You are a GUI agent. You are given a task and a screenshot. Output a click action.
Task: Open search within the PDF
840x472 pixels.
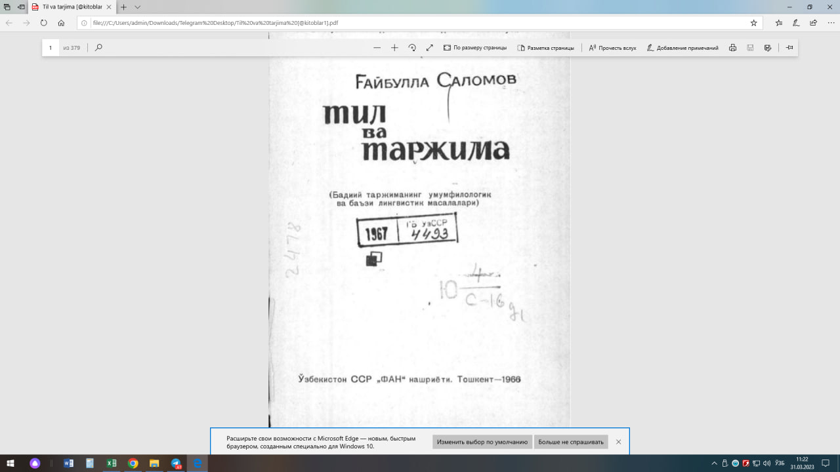click(x=98, y=47)
